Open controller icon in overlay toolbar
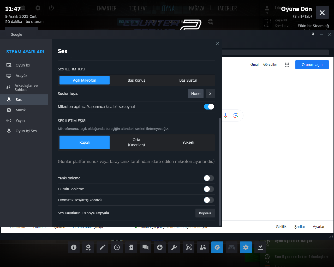The width and height of the screenshot is (334, 267). pyautogui.click(x=231, y=247)
